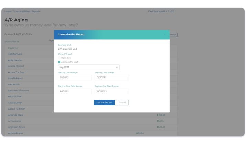
Task: Click the $490.00 amount for Amanda Blake
Action: pos(161,115)
